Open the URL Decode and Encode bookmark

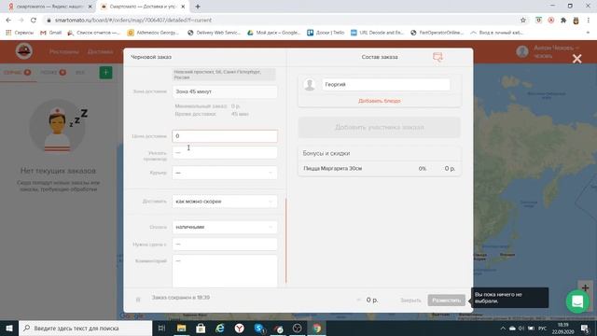coord(377,33)
